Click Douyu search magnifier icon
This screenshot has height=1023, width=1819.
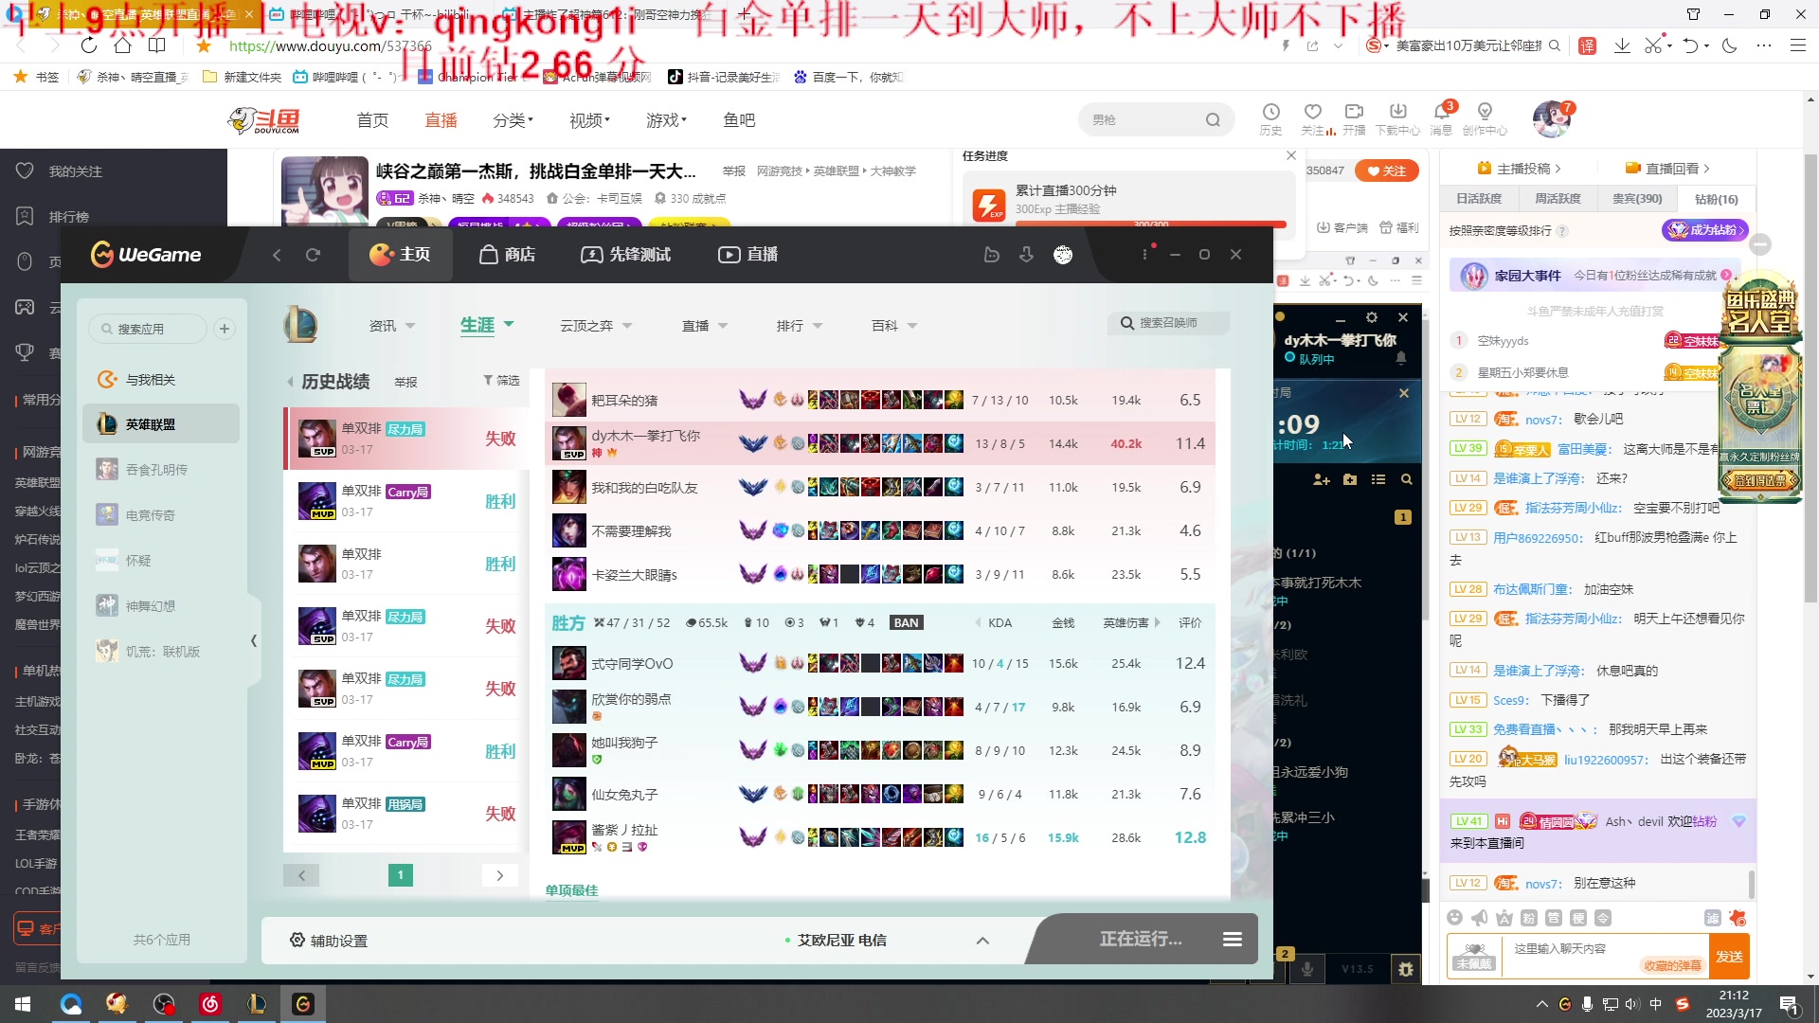pyautogui.click(x=1213, y=120)
